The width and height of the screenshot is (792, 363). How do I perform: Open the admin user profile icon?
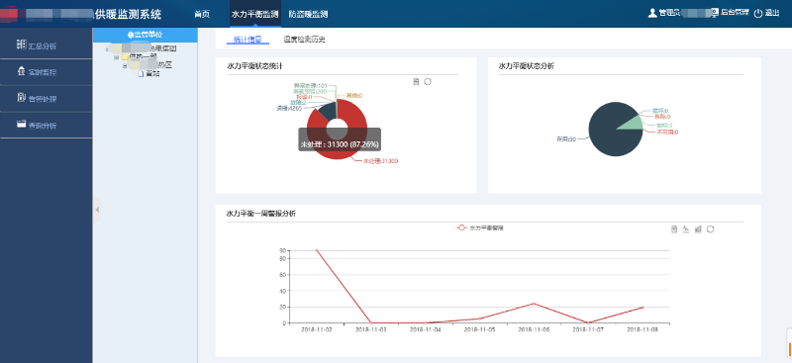pyautogui.click(x=652, y=13)
